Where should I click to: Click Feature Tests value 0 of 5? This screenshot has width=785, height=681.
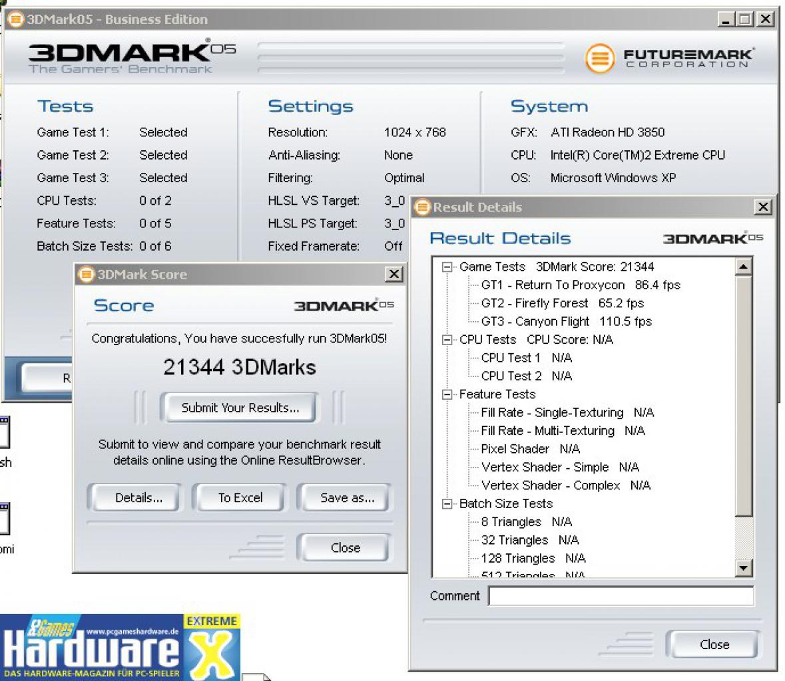click(x=155, y=223)
